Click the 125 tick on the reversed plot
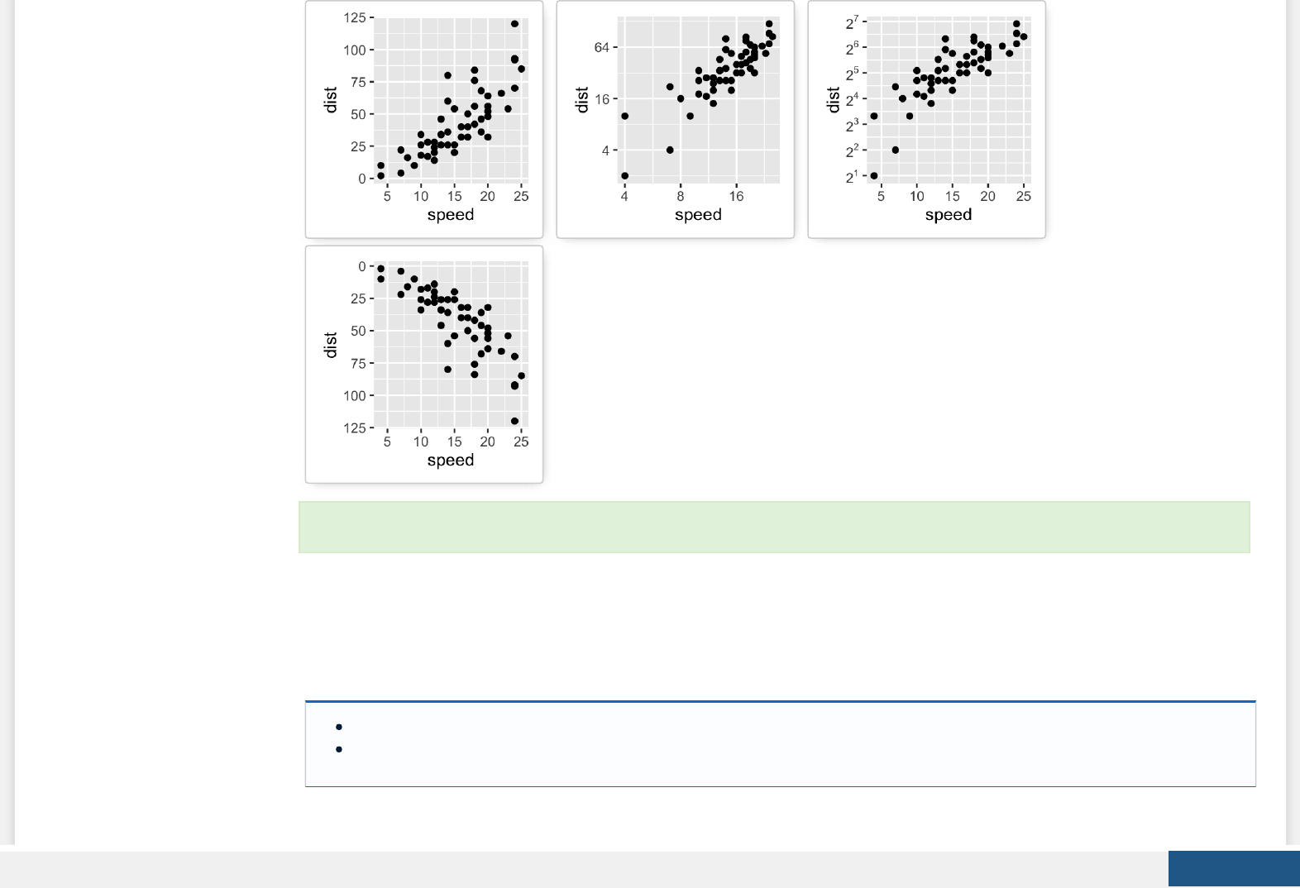This screenshot has width=1300, height=888. point(354,427)
